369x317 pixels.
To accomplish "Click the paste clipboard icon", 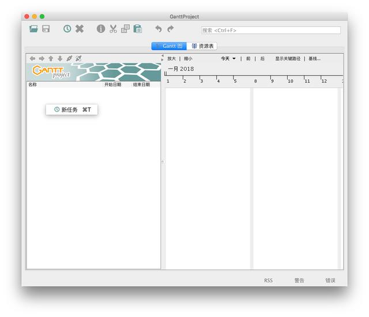I will [138, 29].
